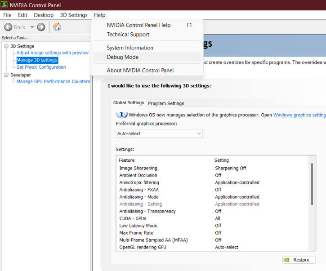Image resolution: width=326 pixels, height=271 pixels.
Task: Toggle Debug Mode in Help menu
Action: (147, 57)
